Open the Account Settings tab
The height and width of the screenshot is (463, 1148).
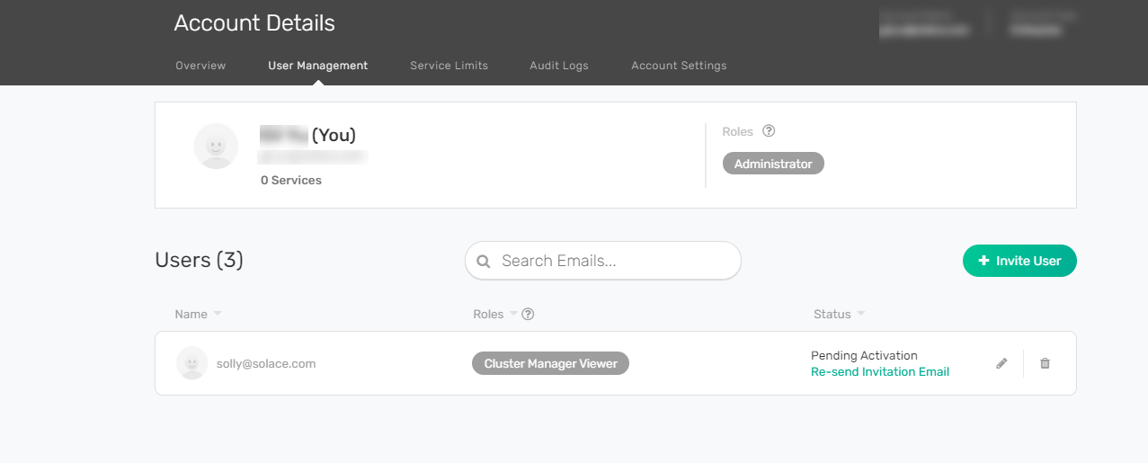pos(679,66)
